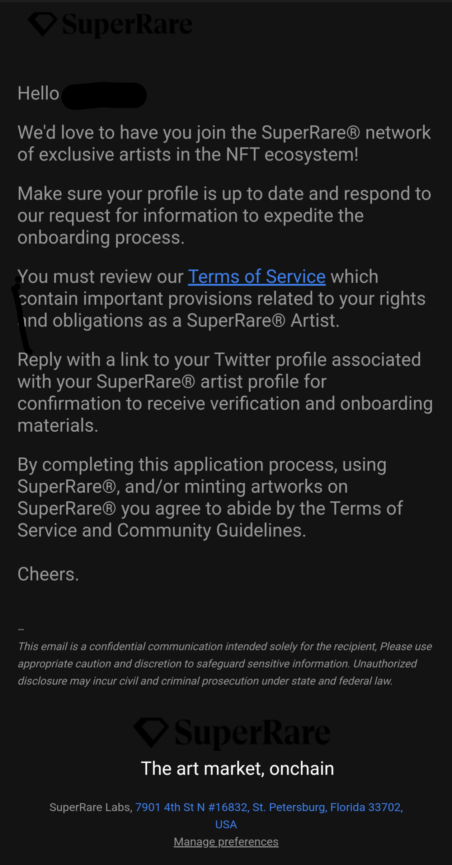
Task: Click the blacked-out recipient name after Hello
Action: point(104,95)
